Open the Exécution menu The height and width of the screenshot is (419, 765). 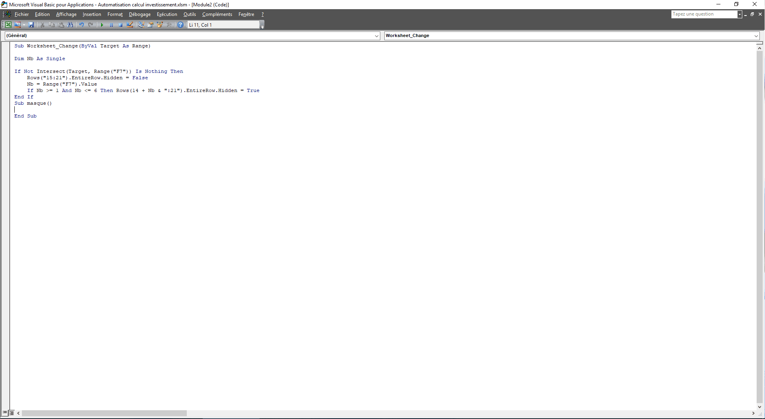pyautogui.click(x=167, y=14)
